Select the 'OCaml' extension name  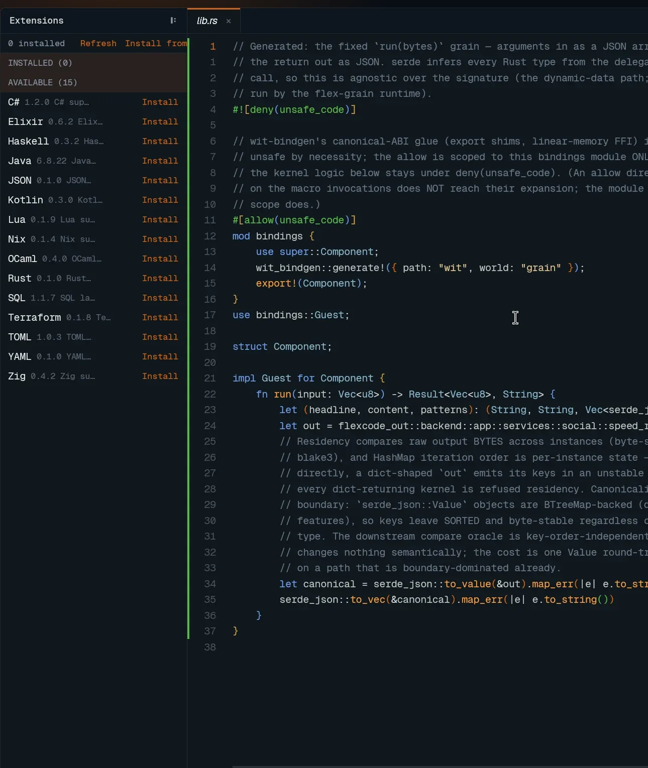[23, 259]
